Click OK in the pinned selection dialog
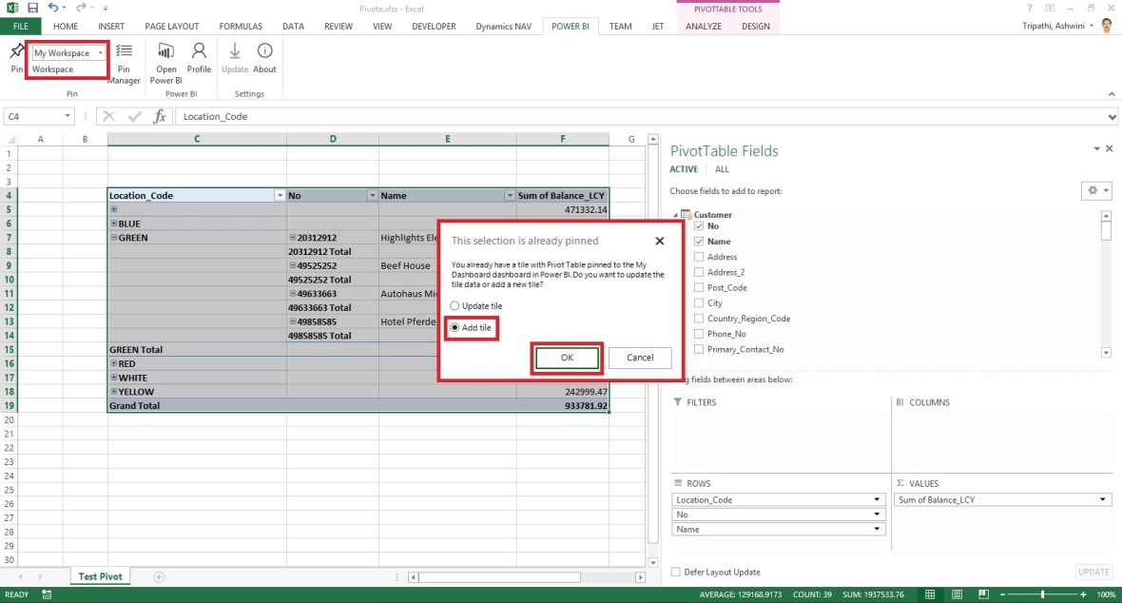The image size is (1122, 603). click(x=567, y=358)
